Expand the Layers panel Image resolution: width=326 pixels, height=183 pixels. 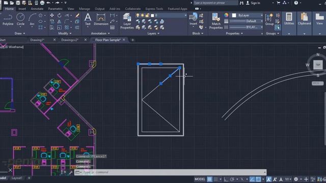point(153,33)
